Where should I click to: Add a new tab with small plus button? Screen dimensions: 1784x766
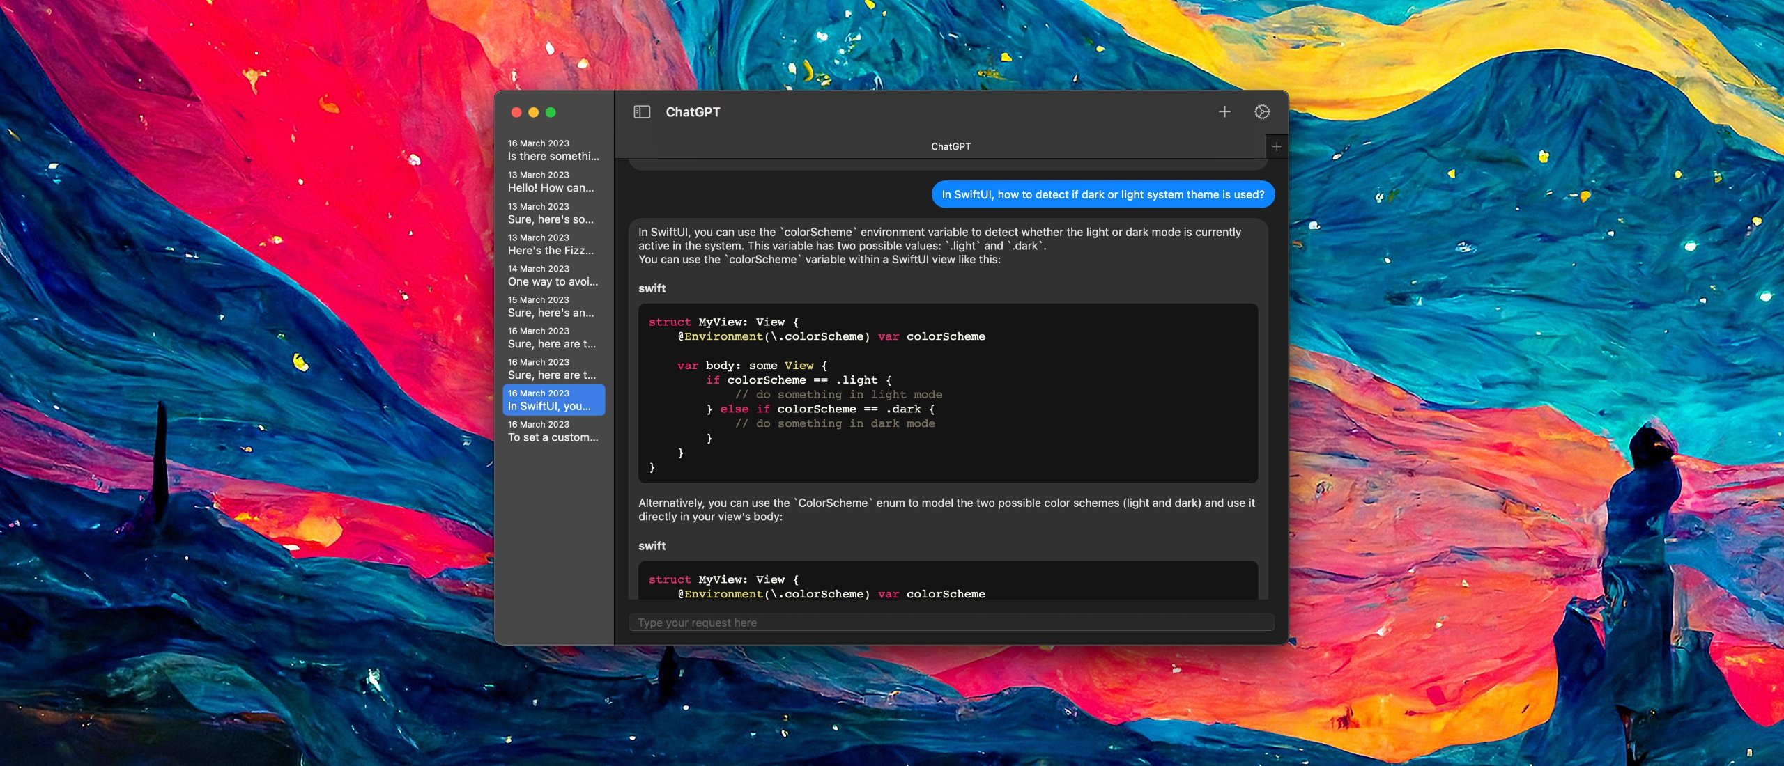(1277, 147)
